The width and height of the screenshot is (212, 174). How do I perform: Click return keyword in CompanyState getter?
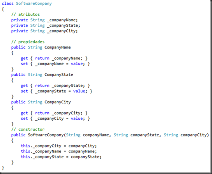tap(42, 86)
